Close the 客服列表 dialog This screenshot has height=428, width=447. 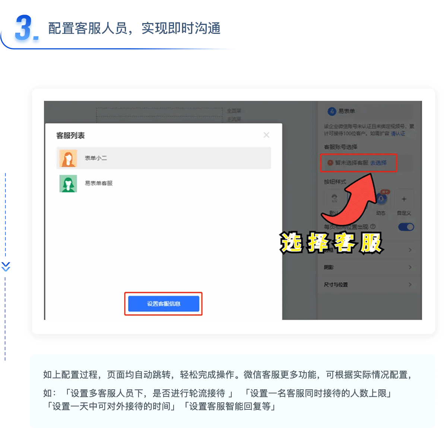(x=266, y=135)
